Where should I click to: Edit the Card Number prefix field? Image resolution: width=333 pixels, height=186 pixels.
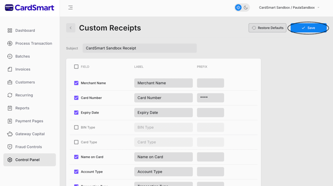click(210, 98)
